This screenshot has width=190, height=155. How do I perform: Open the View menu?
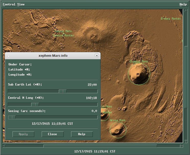[21, 4]
